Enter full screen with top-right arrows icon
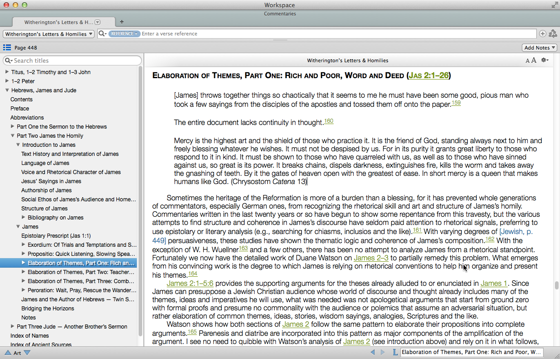Screen dimensions: 560x359 [554, 5]
